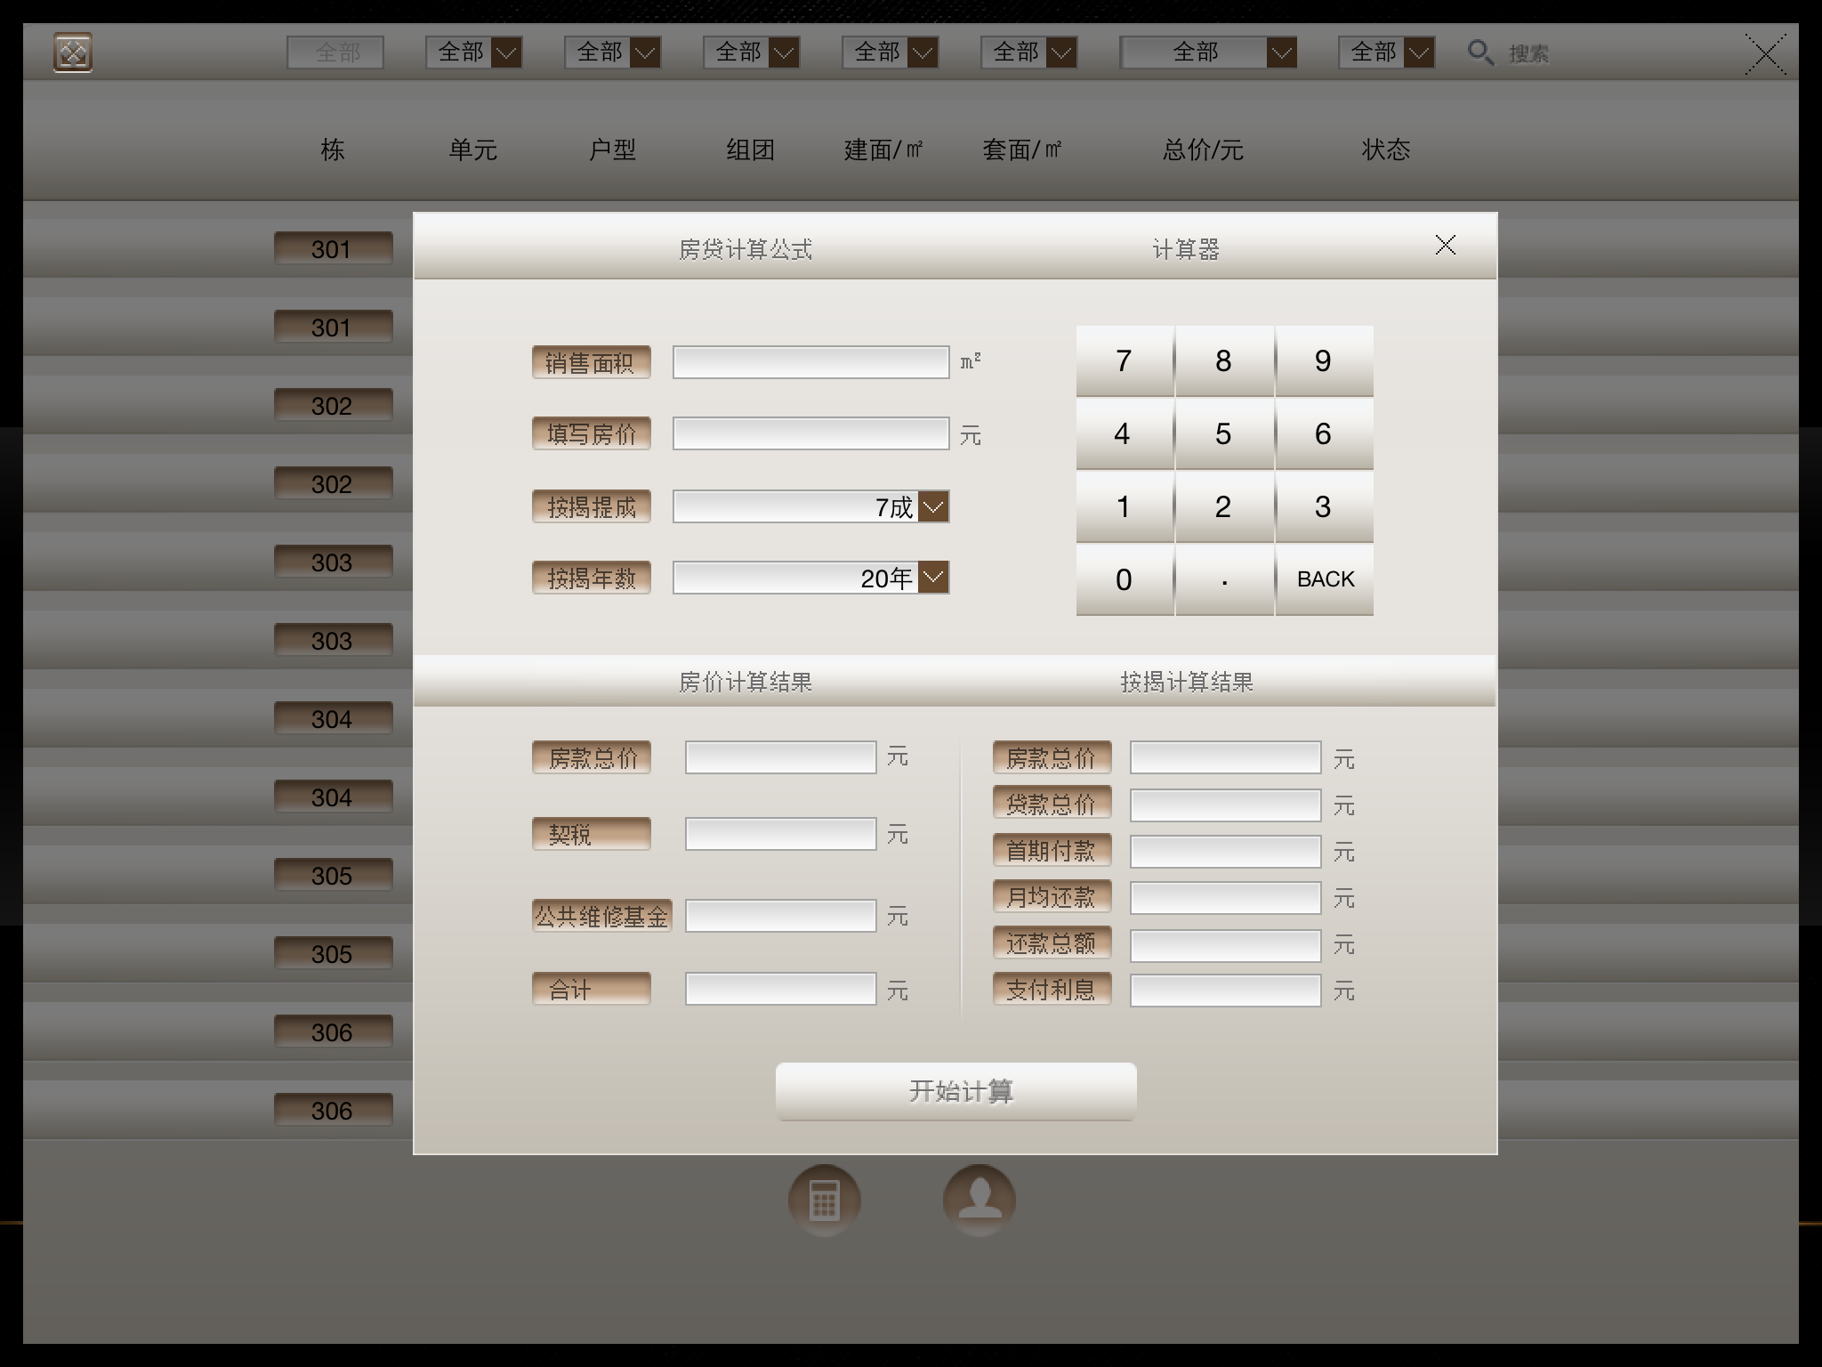Tap the decimal point key

(1224, 579)
